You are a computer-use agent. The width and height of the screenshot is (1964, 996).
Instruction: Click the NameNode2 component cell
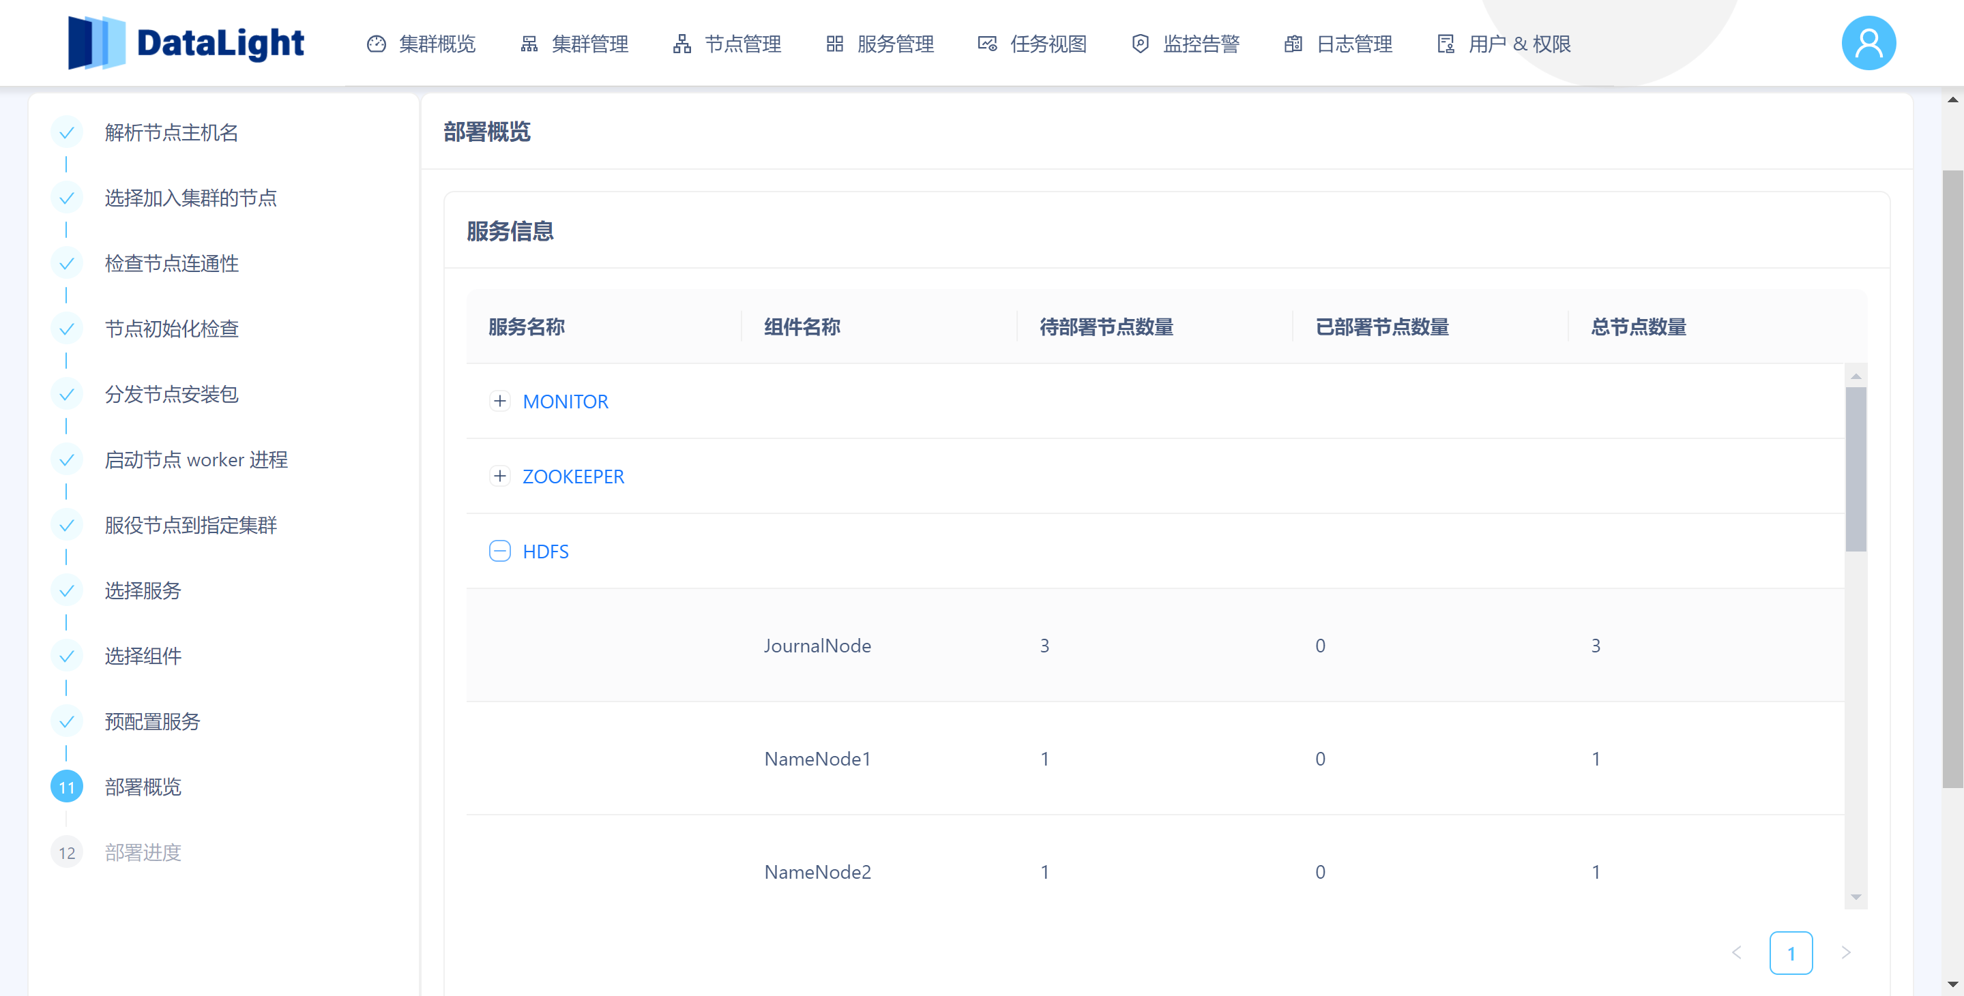pyautogui.click(x=818, y=872)
